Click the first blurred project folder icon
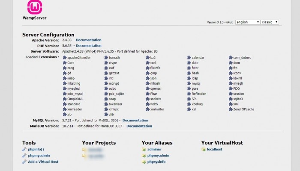 84,150
